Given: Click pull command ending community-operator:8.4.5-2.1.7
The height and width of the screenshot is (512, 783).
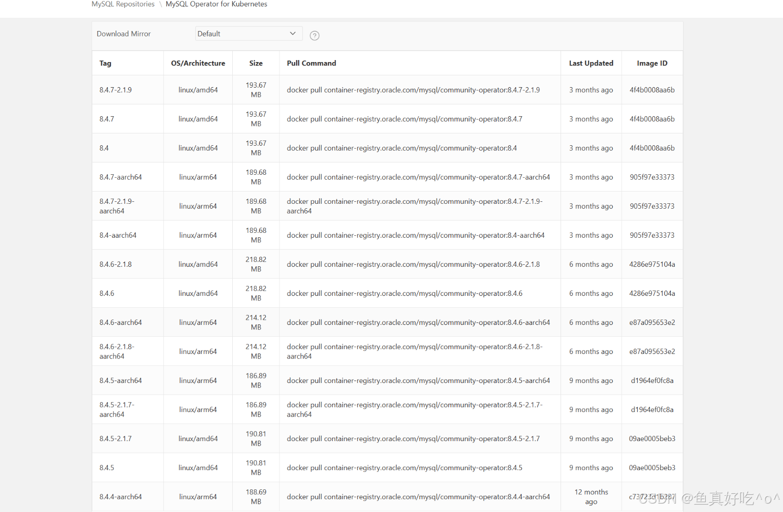Looking at the screenshot, I should (413, 438).
